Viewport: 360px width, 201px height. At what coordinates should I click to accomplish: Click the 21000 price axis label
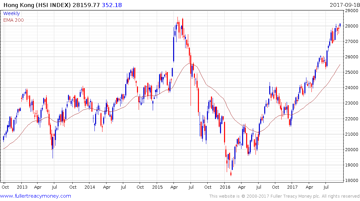coord(352,134)
